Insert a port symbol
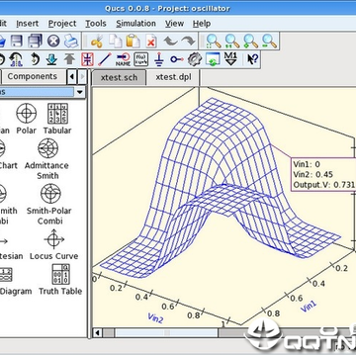Screen dimensions: 356x356 point(177,59)
